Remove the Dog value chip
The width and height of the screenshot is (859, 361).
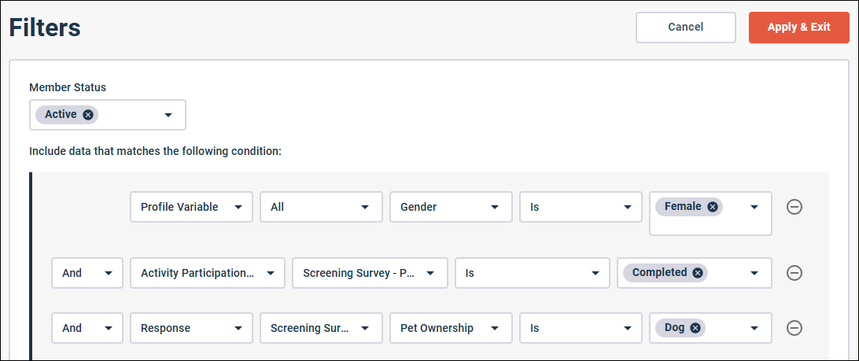click(695, 328)
